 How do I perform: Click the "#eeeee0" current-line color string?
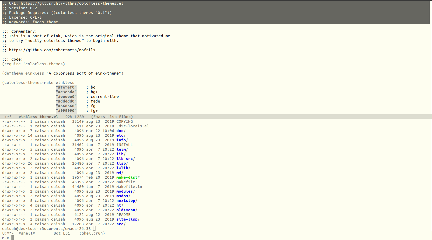point(66,97)
